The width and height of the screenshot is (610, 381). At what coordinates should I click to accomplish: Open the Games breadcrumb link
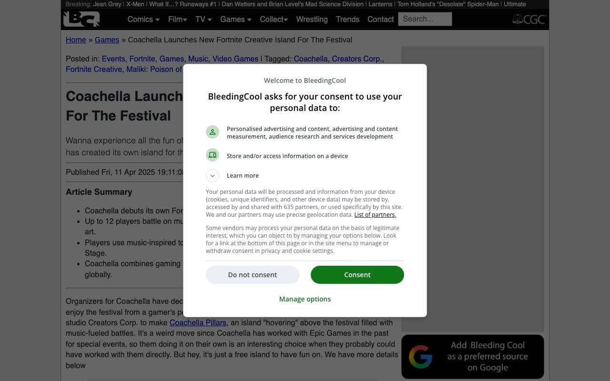coord(107,40)
